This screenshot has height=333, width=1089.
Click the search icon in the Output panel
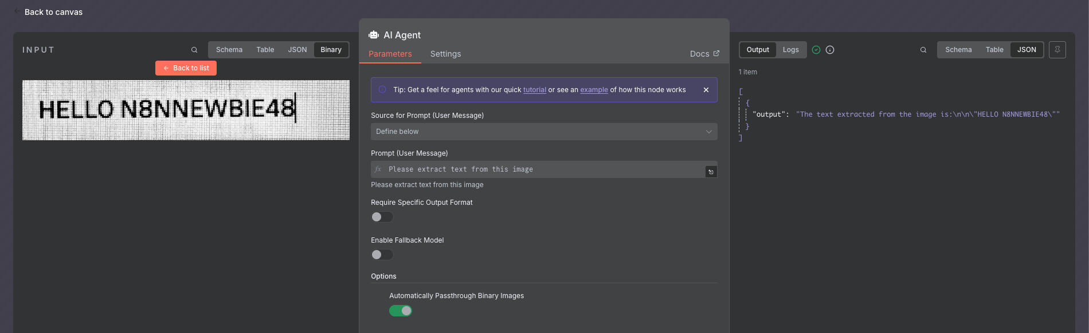click(x=923, y=50)
